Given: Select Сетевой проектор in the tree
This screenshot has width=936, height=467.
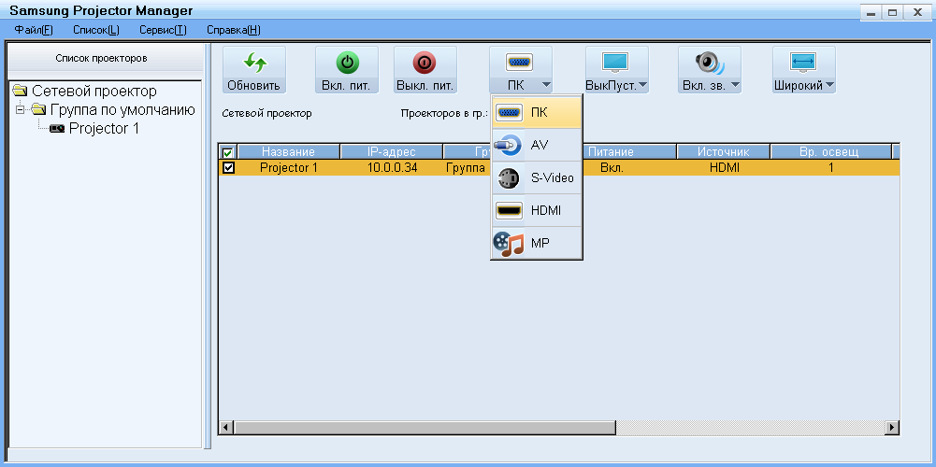Looking at the screenshot, I should [94, 92].
